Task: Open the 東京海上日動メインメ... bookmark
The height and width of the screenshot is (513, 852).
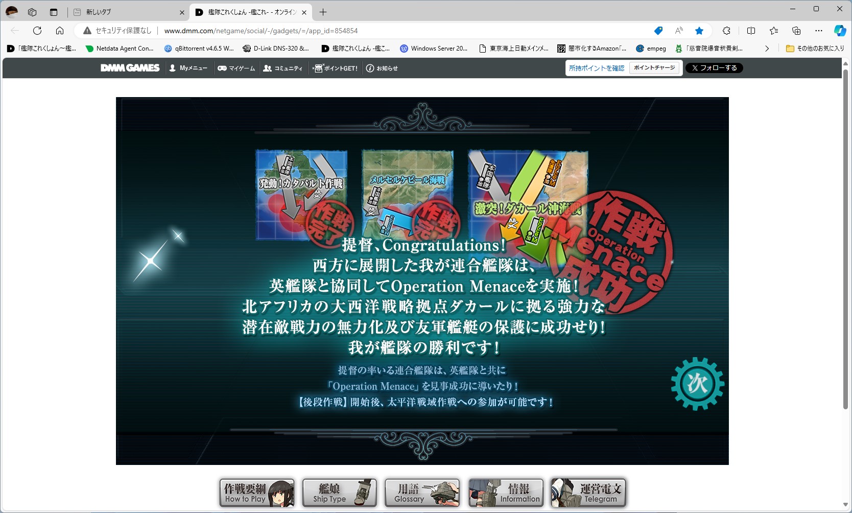Action: pos(513,49)
